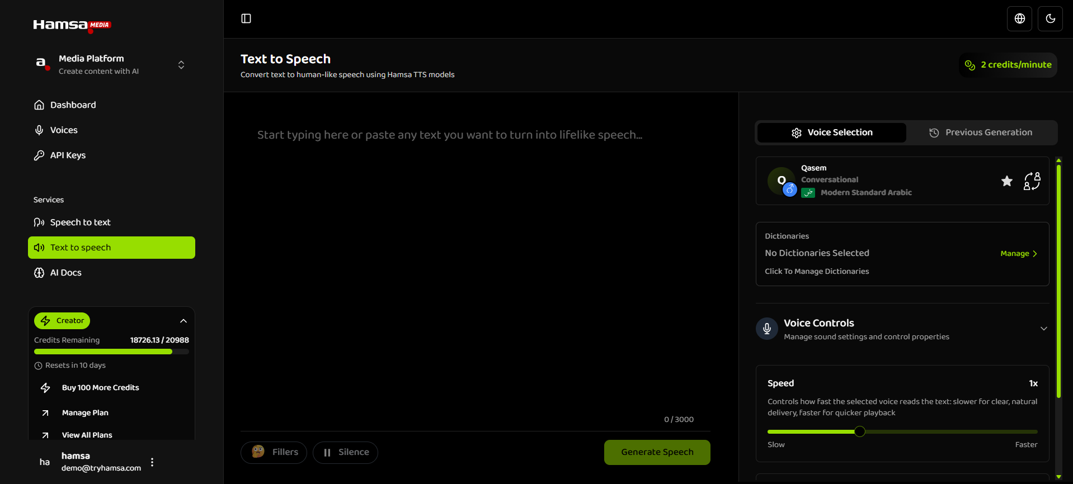Insert Fillers into the text

coord(274,453)
